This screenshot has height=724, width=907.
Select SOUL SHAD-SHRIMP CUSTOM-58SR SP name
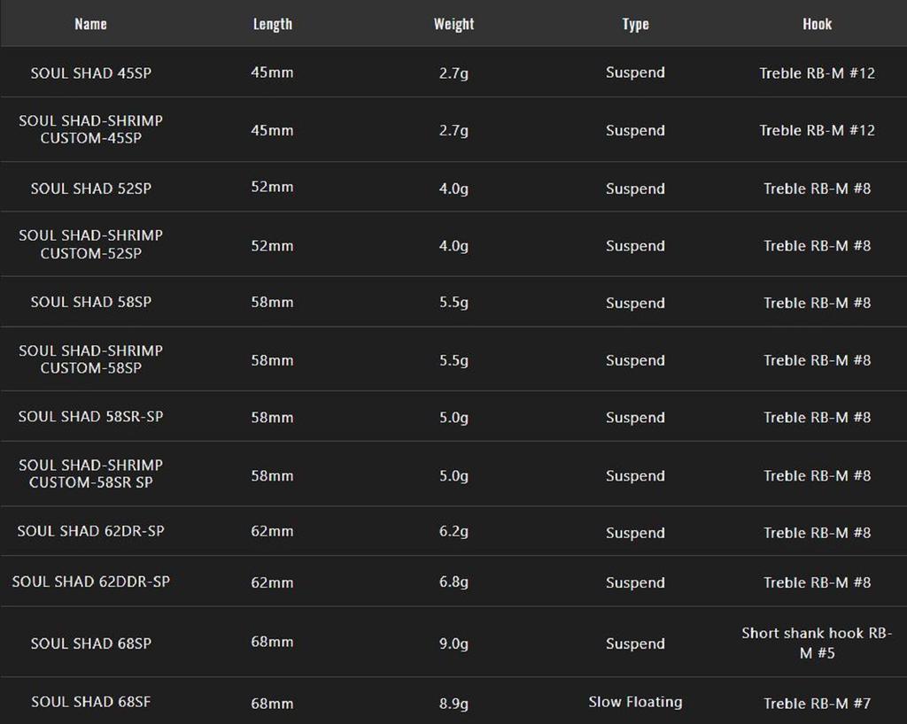tap(90, 474)
